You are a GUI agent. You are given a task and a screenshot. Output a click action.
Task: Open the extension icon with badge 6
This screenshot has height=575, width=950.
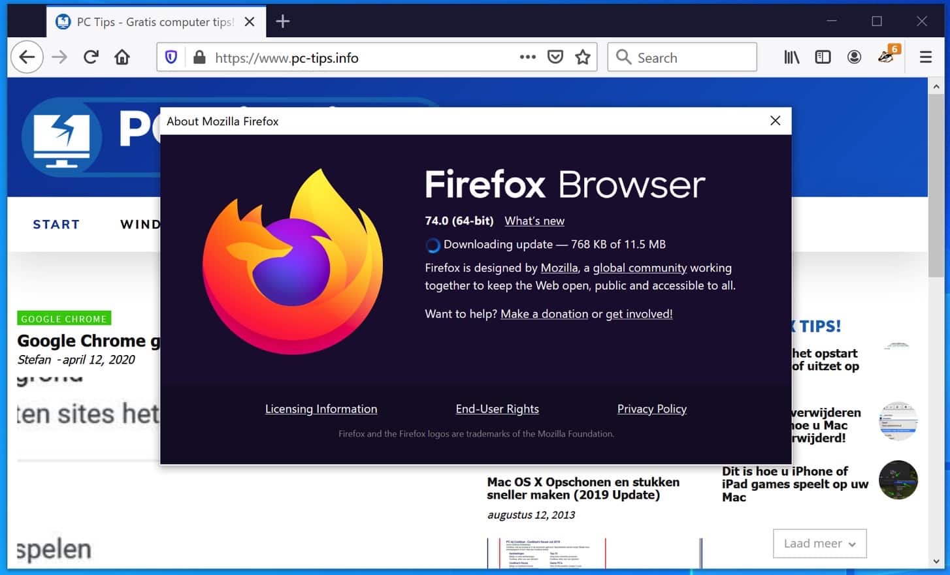tap(889, 55)
